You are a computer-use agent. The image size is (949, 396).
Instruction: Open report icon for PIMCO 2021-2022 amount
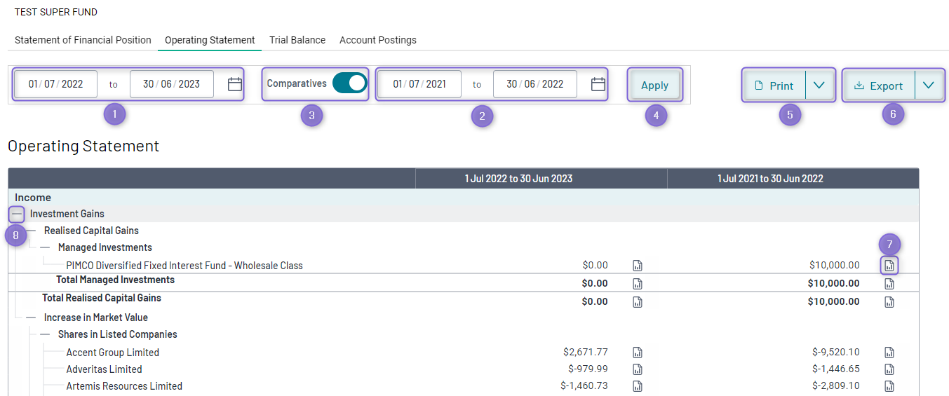(x=889, y=266)
